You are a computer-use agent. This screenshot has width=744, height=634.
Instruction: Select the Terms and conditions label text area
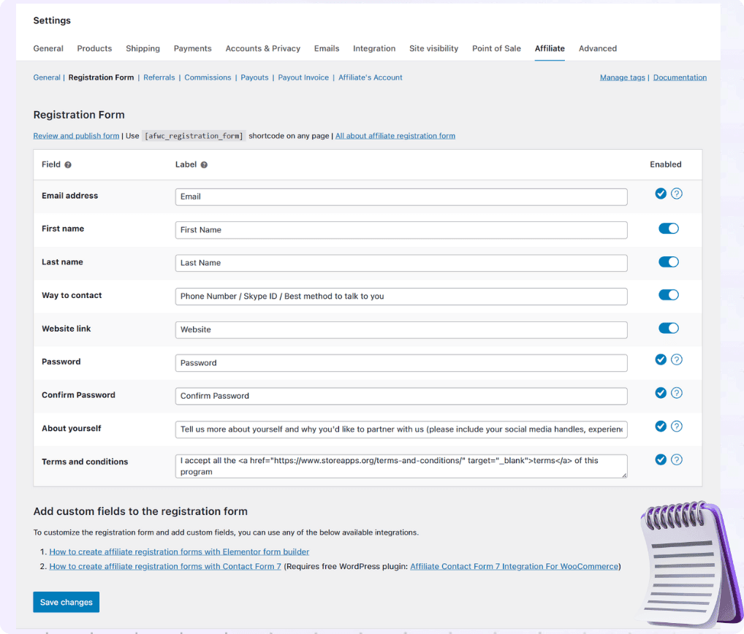(401, 465)
